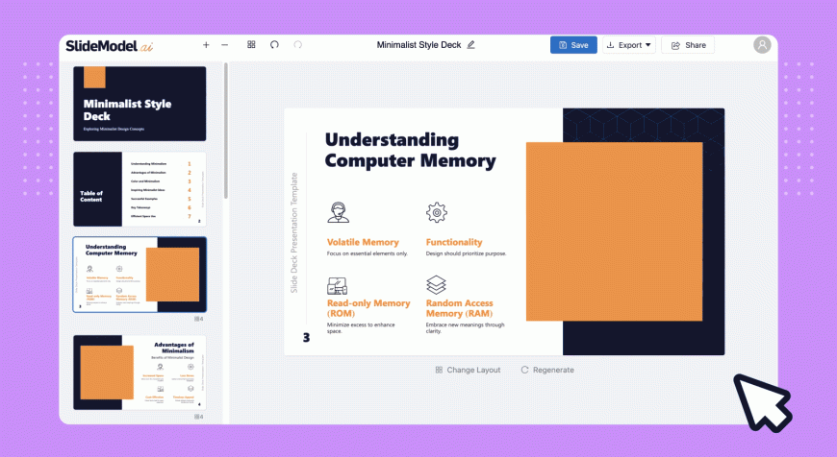Image resolution: width=837 pixels, height=457 pixels.
Task: Select the Advantages of Minimalism slide thumbnail
Action: (139, 373)
